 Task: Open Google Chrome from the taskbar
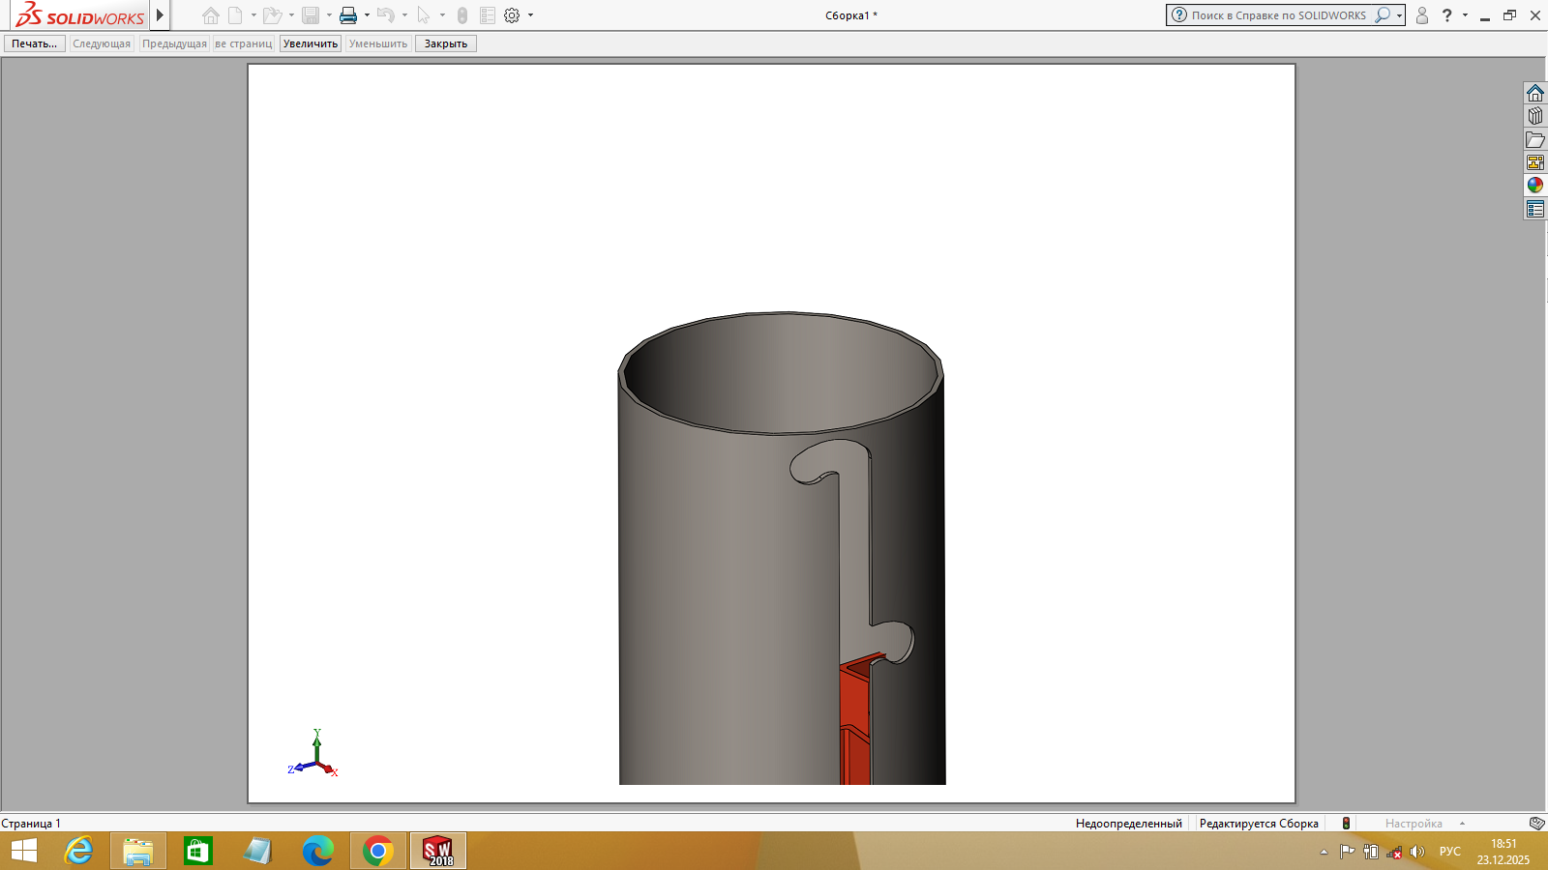click(x=377, y=851)
